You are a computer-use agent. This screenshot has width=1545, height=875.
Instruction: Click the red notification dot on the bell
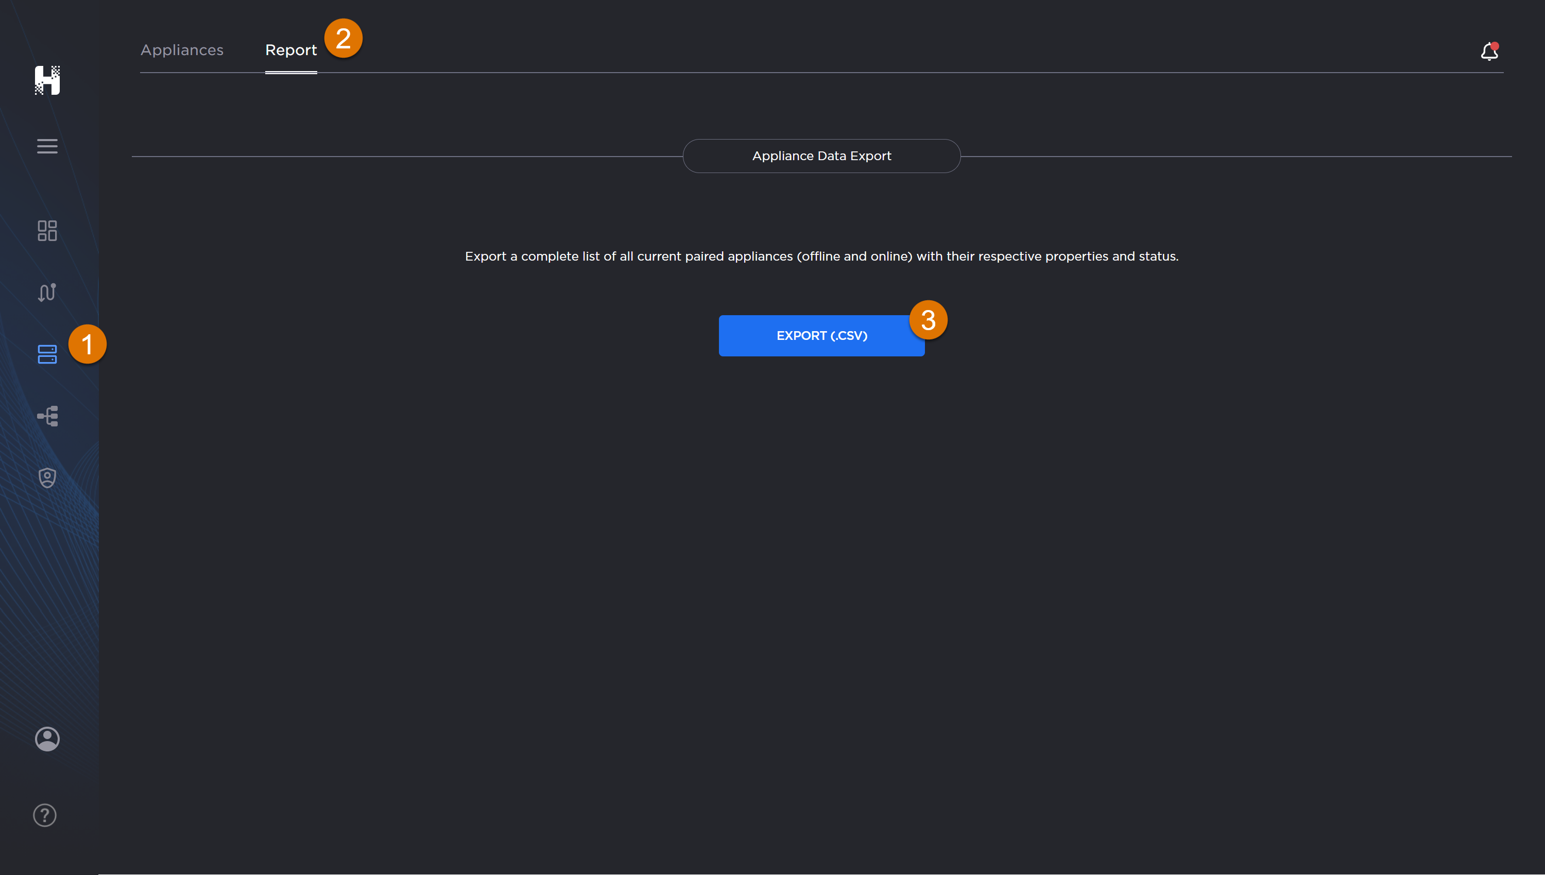[x=1495, y=46]
